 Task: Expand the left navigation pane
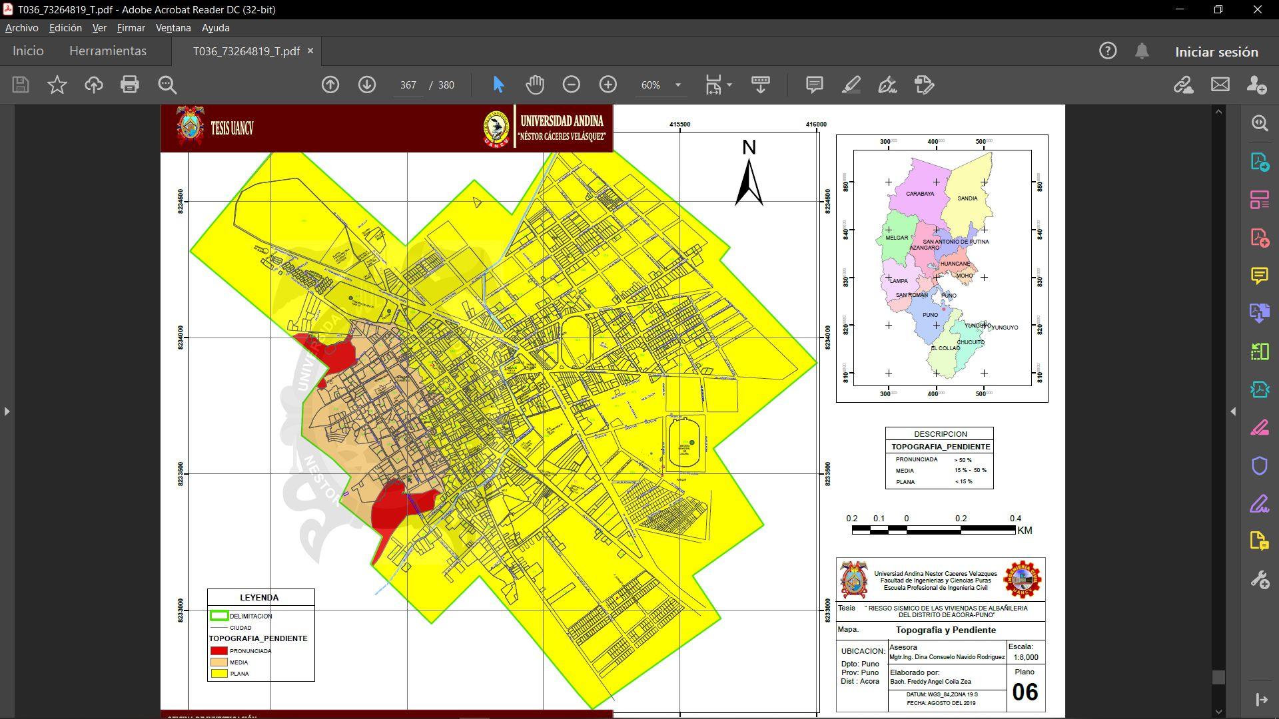pyautogui.click(x=7, y=411)
